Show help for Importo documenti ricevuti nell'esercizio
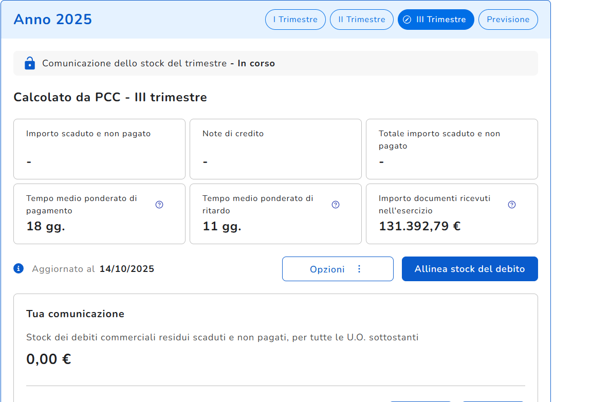Screen dimensions: 592x402 (x=512, y=205)
